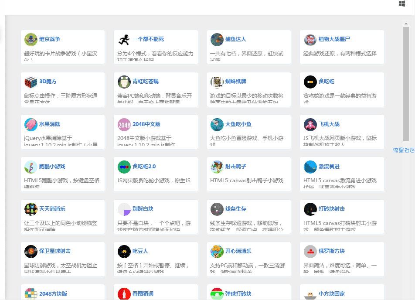
Task: Select the 打砖块射击 dark icon
Action: tap(310, 209)
